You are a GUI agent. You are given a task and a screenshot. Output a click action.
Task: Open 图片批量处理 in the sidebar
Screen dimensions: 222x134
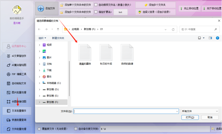[x=17, y=92]
